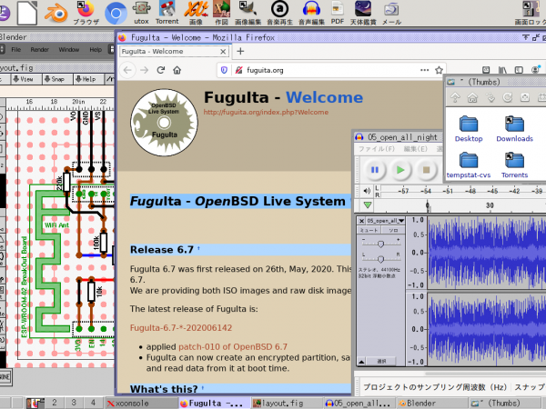Open the Torrents folder in Thumbs
This screenshot has height=409, width=546.
pyautogui.click(x=514, y=165)
